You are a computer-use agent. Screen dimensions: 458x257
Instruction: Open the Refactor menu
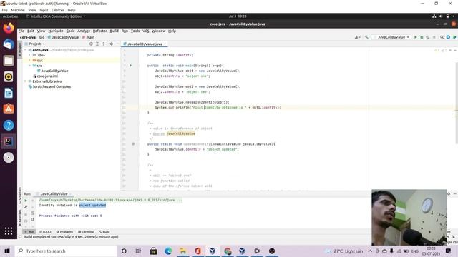[x=100, y=31]
